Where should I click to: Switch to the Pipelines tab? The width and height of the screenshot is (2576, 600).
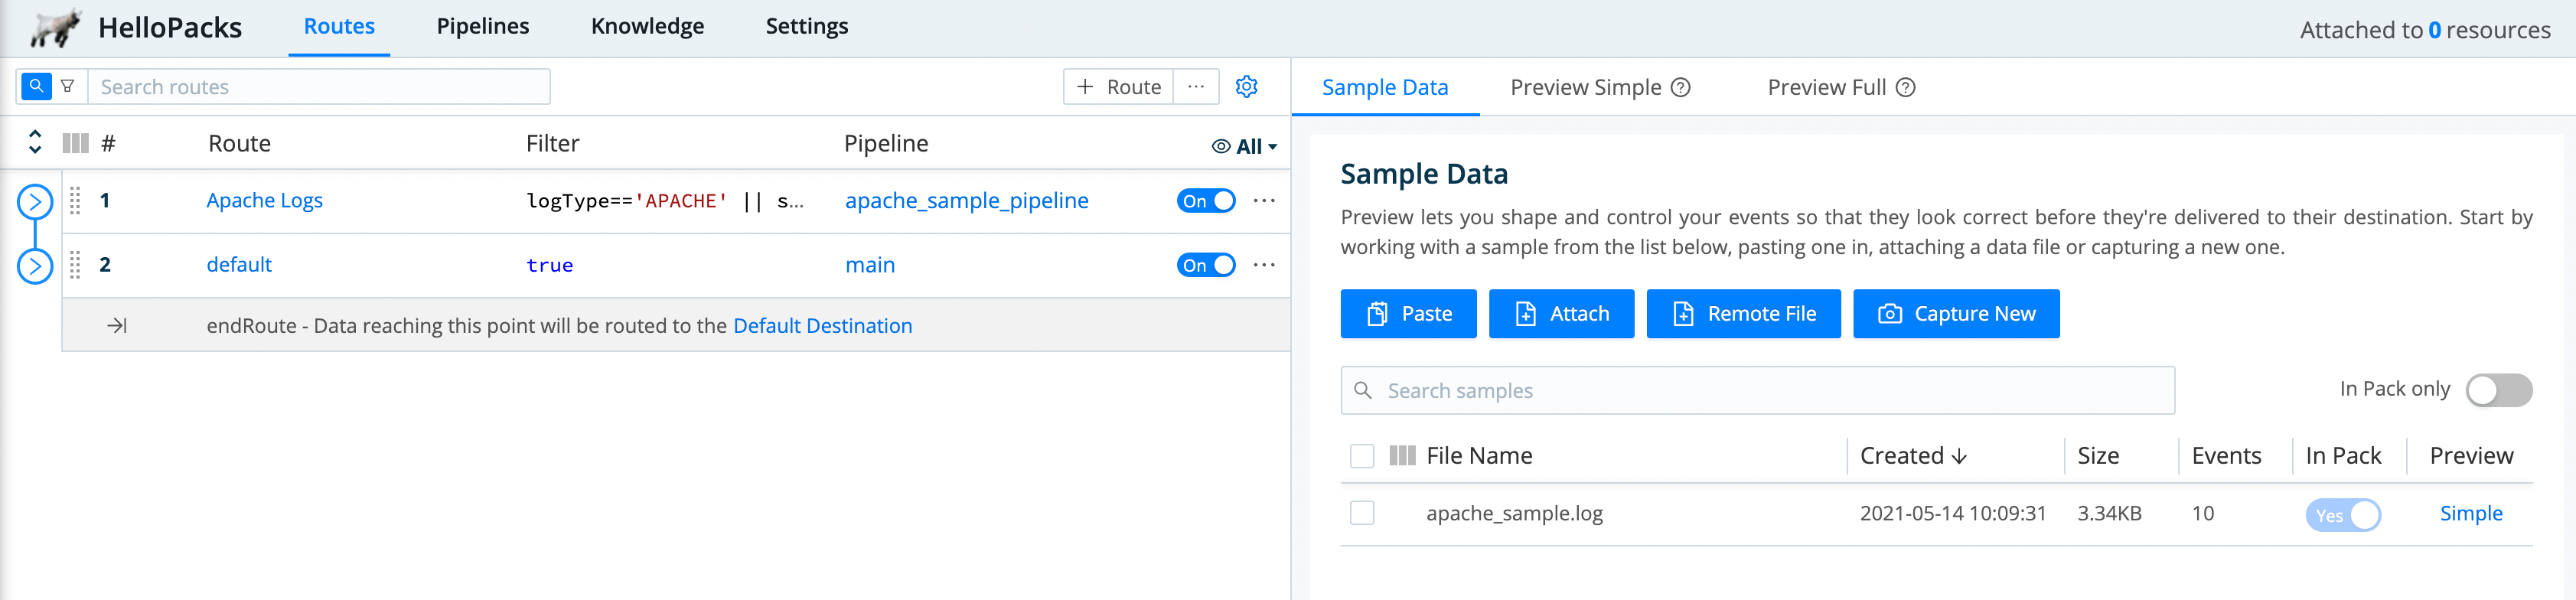(483, 27)
